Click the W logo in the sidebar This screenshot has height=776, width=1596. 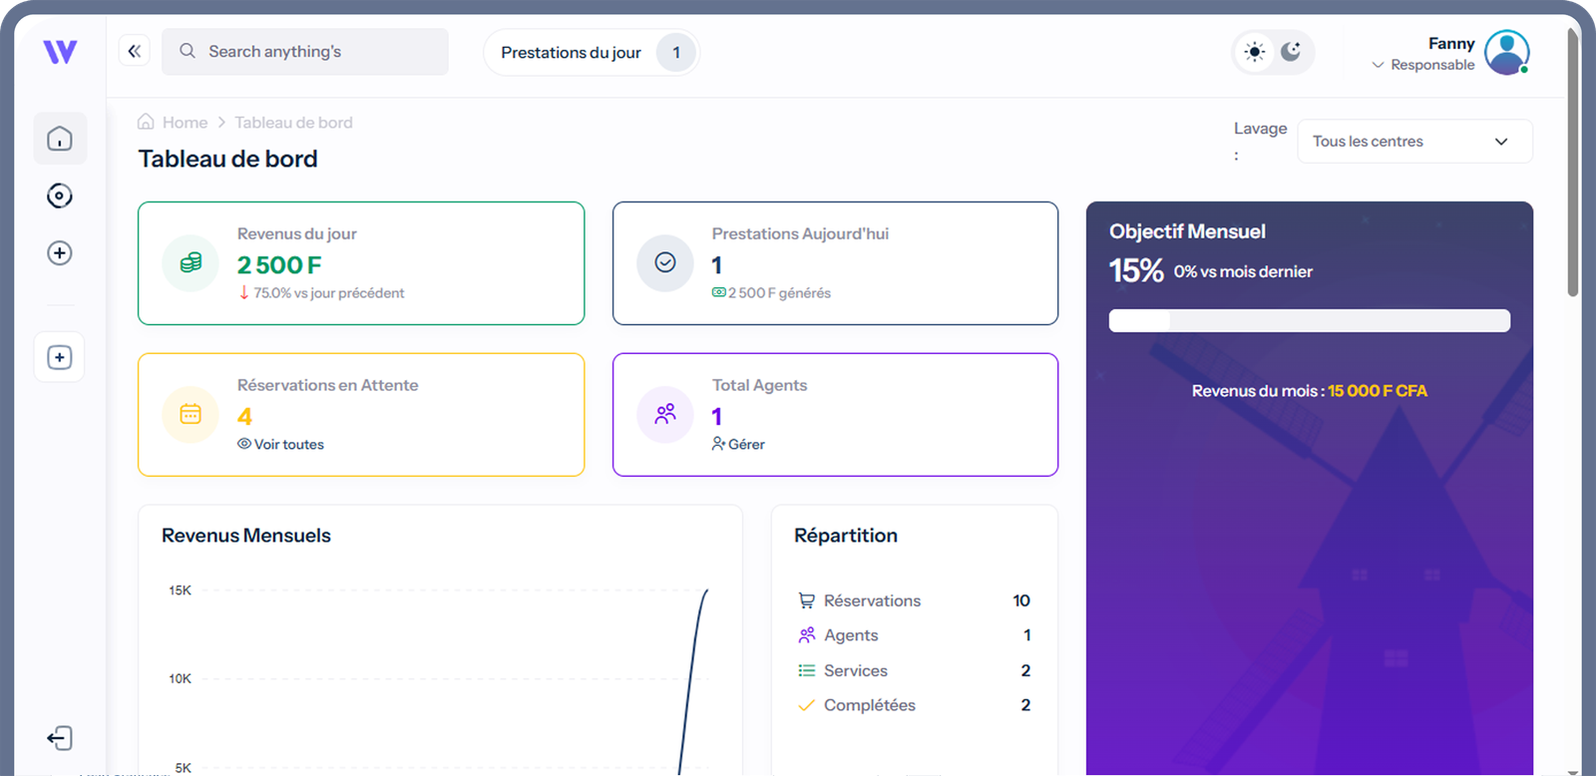pyautogui.click(x=60, y=52)
